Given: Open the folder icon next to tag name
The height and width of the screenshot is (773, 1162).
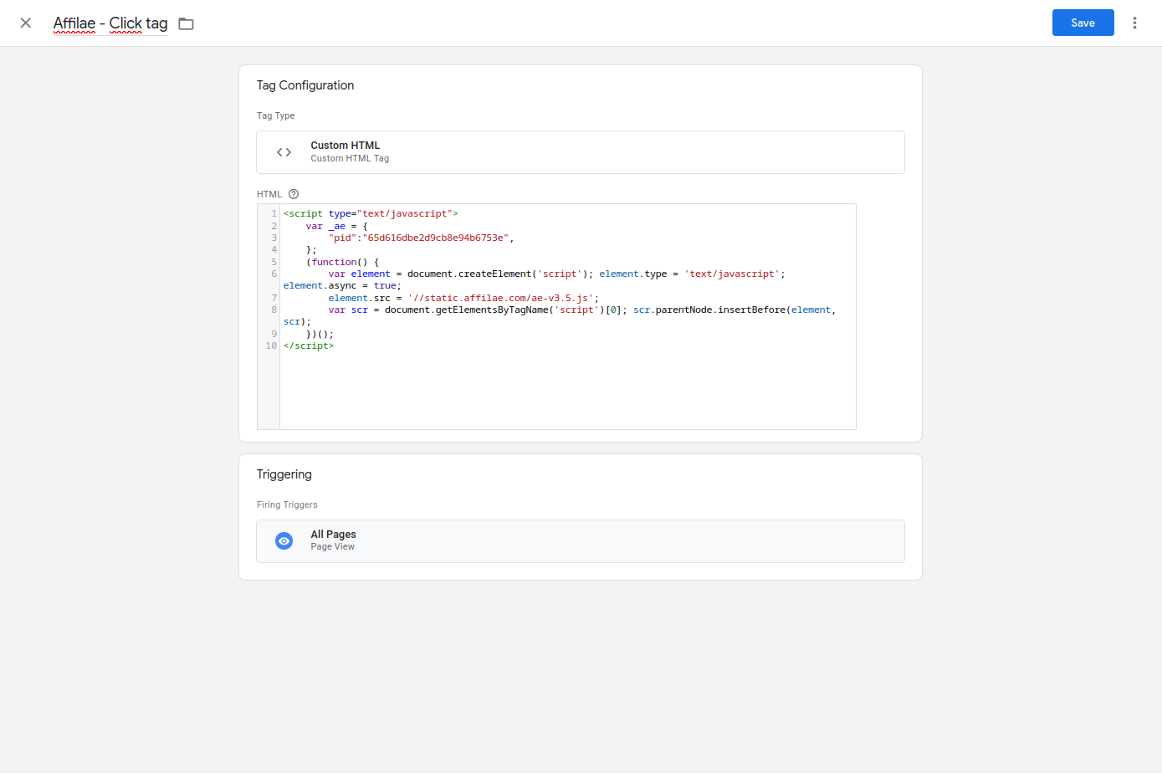Looking at the screenshot, I should 187,23.
